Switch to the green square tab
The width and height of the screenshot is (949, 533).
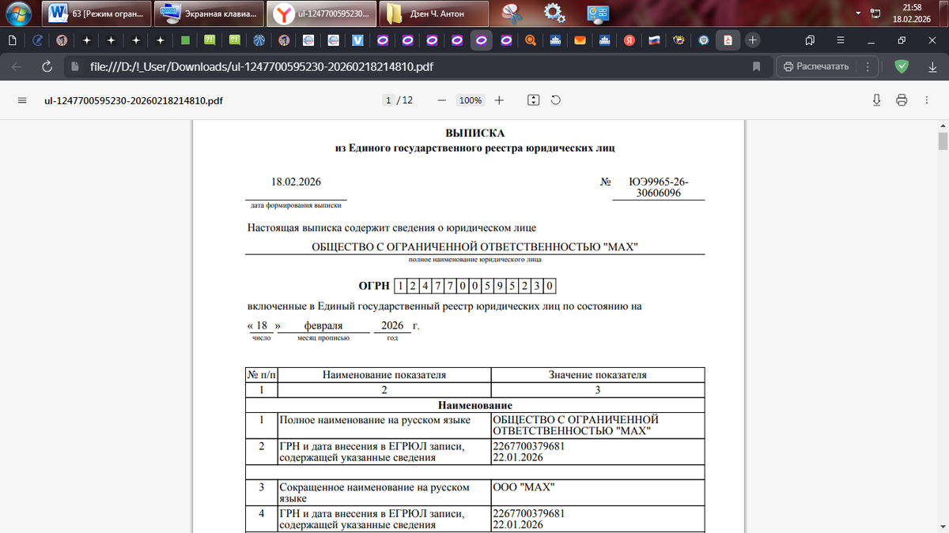point(185,39)
